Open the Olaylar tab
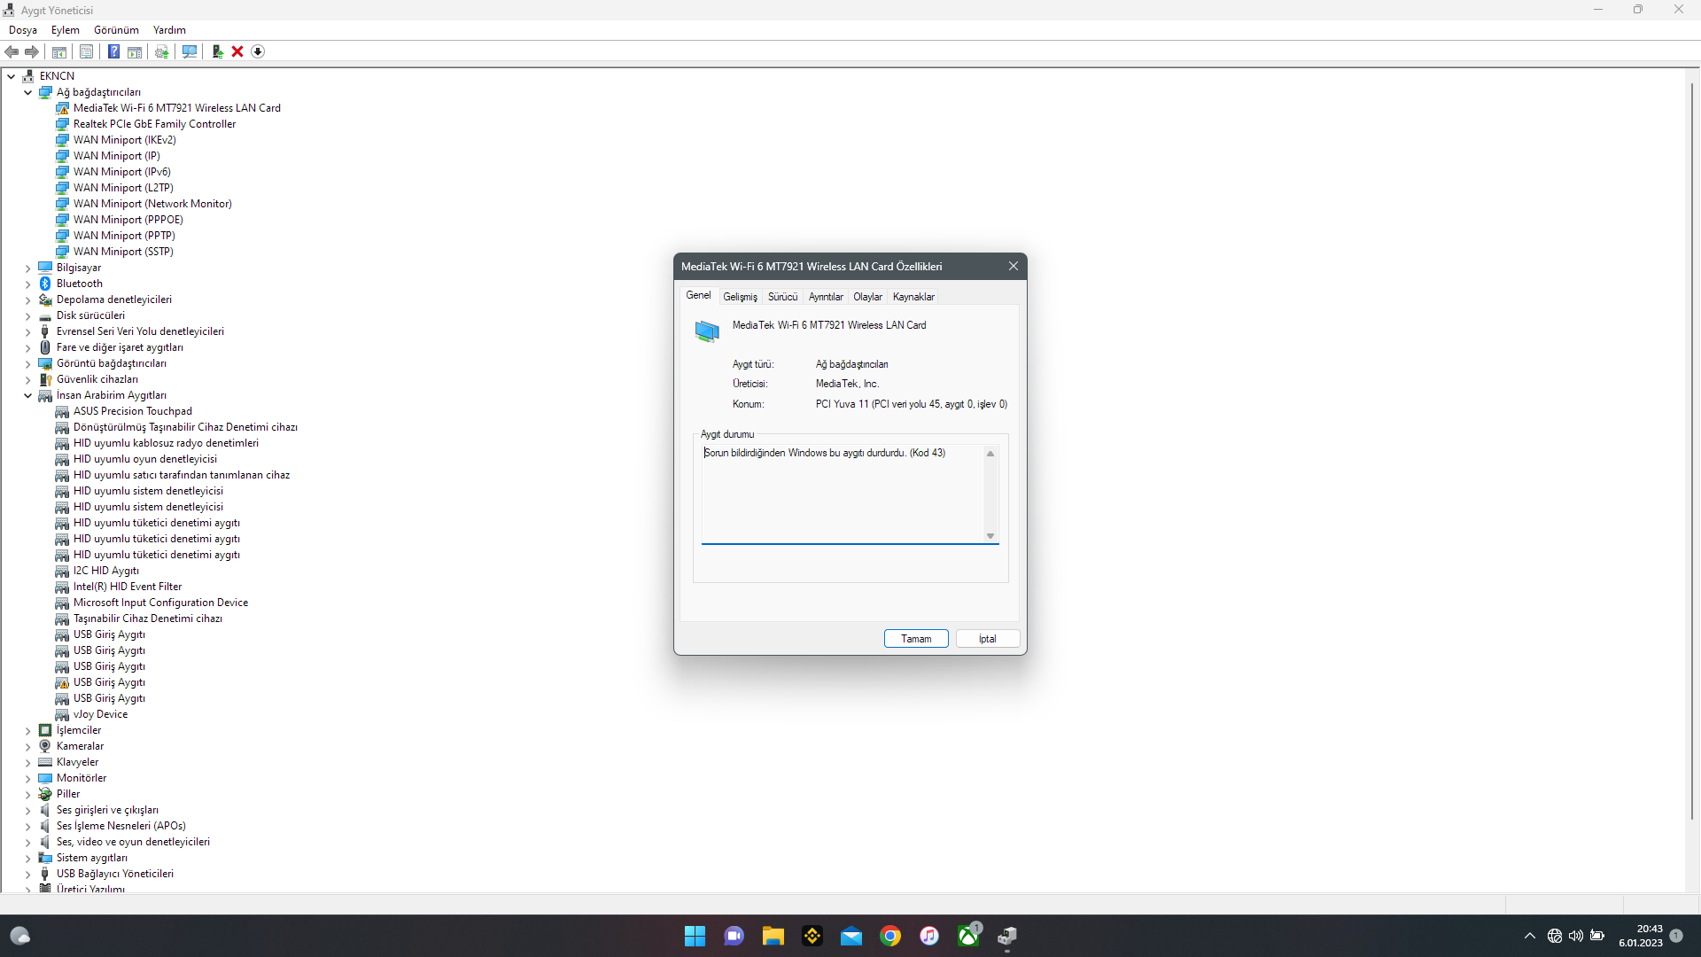1701x957 pixels. point(867,297)
